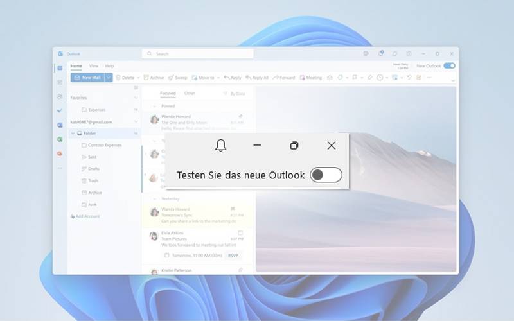Expand the Move to dropdown arrow
The height and width of the screenshot is (321, 514).
tap(218, 78)
